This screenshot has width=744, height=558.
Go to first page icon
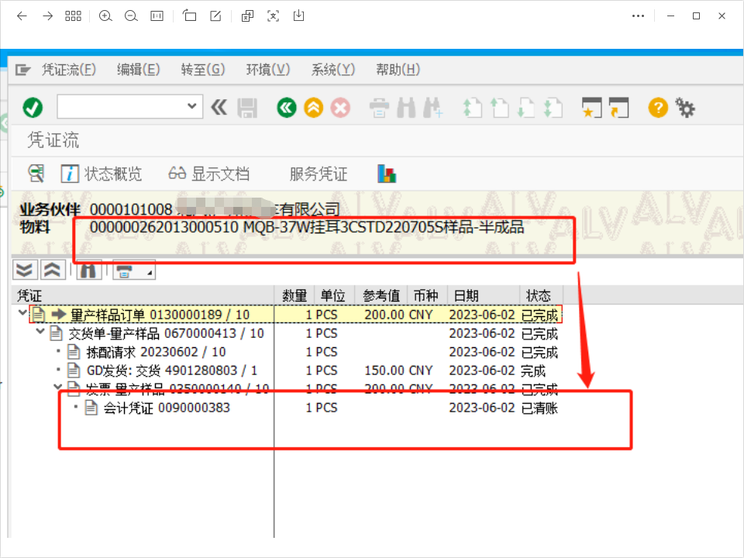pyautogui.click(x=472, y=108)
